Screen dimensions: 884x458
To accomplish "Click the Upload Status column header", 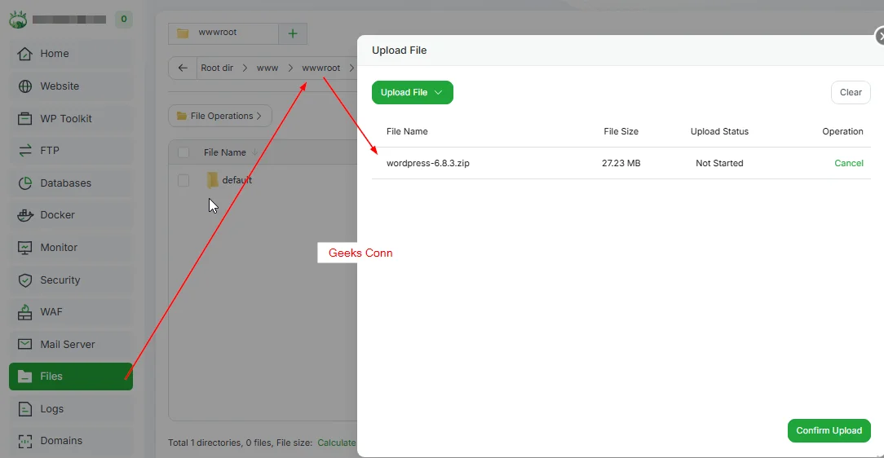I will coord(719,132).
